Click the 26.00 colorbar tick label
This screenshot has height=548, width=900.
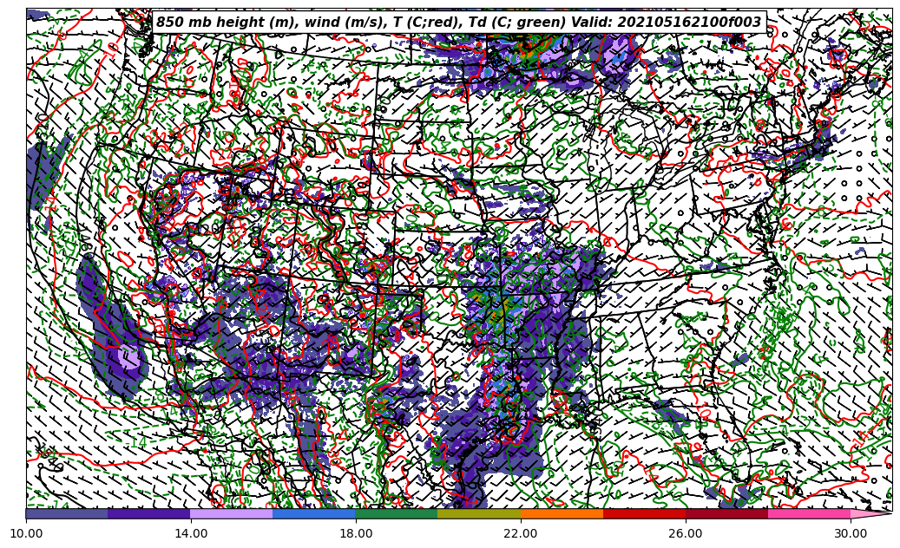point(686,533)
